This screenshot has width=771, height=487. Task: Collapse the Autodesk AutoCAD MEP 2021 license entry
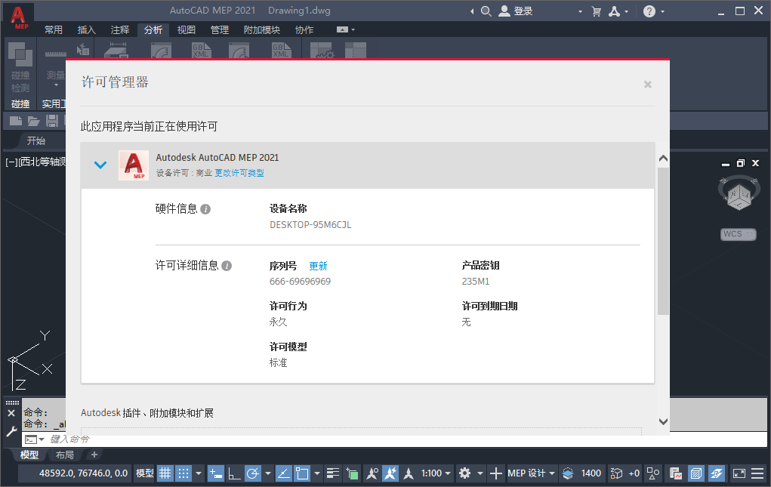(100, 165)
